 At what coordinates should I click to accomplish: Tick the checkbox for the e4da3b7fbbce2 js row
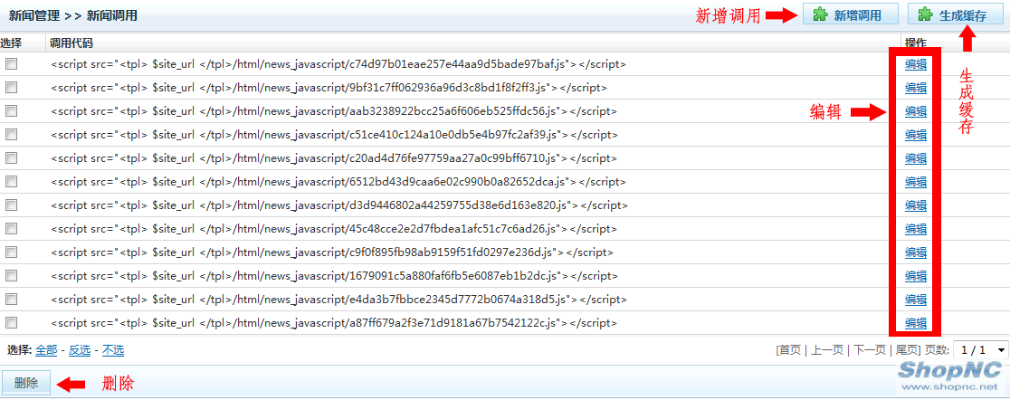tap(12, 299)
